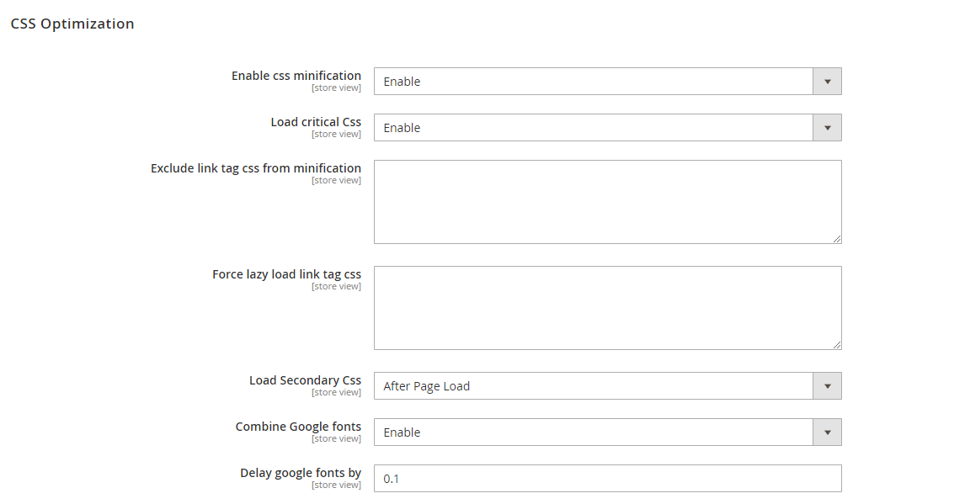Focus the Force lazy load link tag textarea
The image size is (965, 504).
click(x=607, y=308)
